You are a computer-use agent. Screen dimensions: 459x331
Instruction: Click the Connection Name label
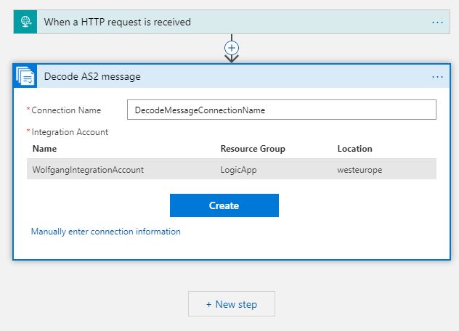66,110
